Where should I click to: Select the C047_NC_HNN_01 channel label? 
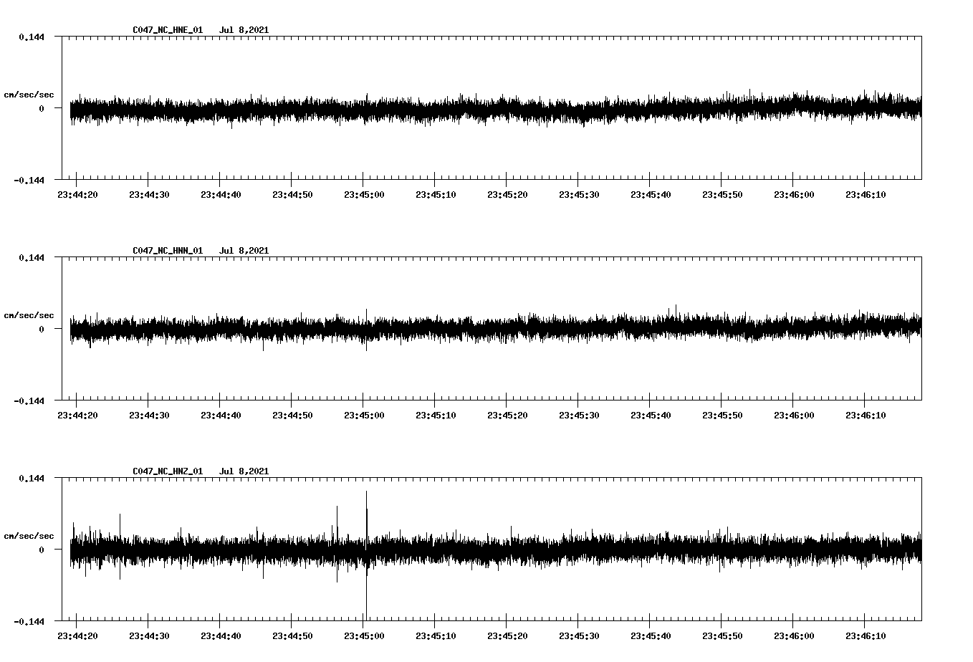(x=166, y=250)
